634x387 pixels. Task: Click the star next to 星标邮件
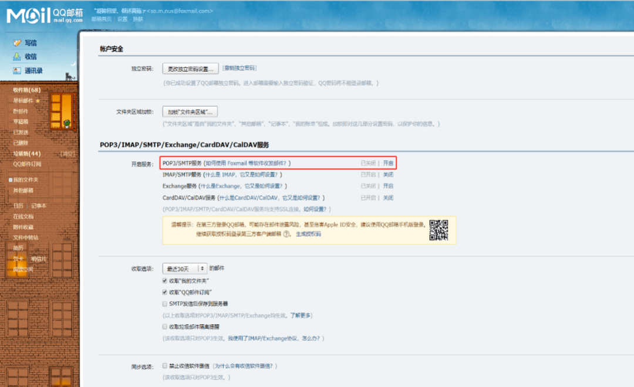(38, 101)
